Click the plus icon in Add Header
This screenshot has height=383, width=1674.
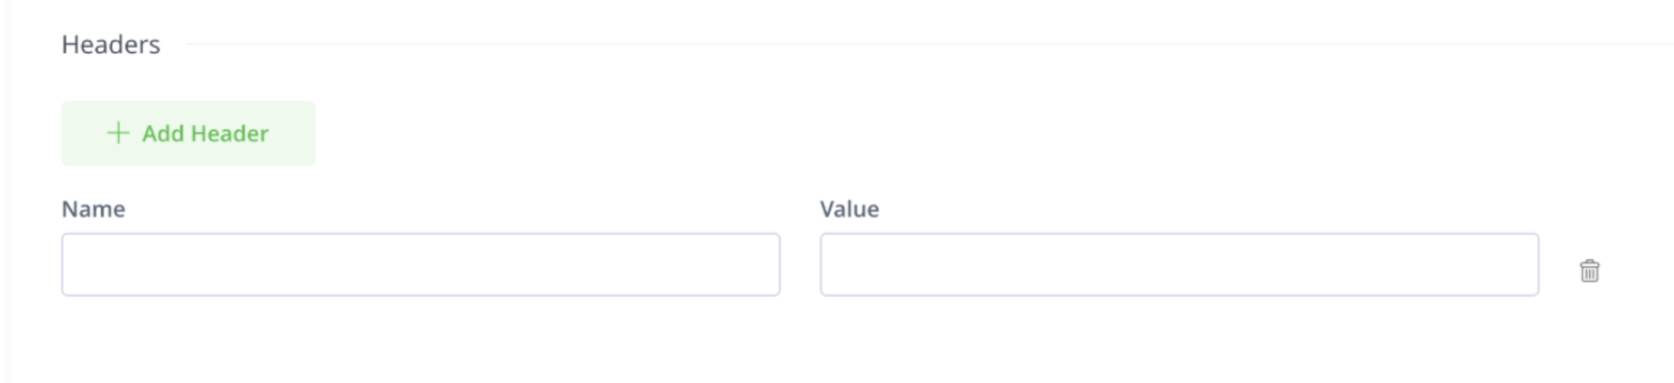pos(118,133)
